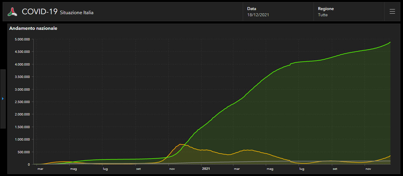The image size is (403, 176).
Task: Click the 1.000.000 value on the vertical axis
Action: 22,139
